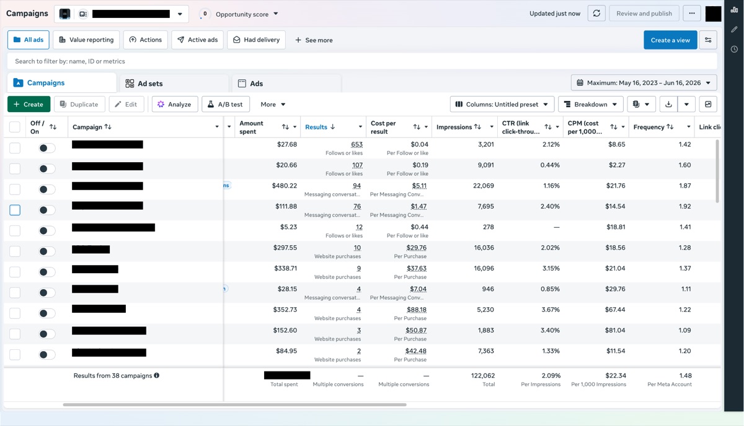The height and width of the screenshot is (426, 744).
Task: Sort by Campaign name arrows icon
Action: (108, 127)
